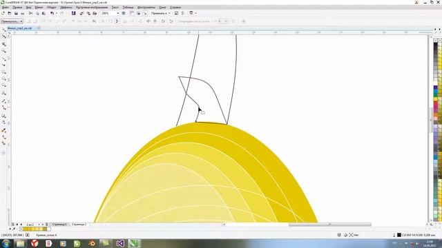Select the Rectangle tool
This screenshot has width=442, height=248.
coord(3,72)
